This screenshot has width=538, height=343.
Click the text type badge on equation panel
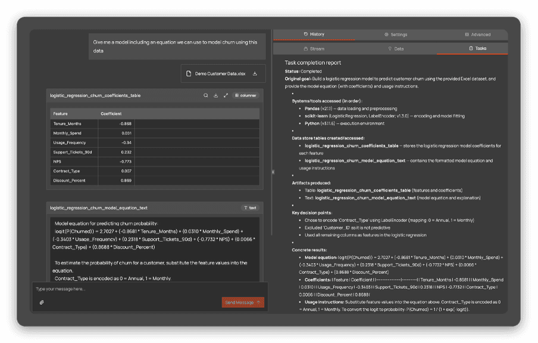[250, 208]
